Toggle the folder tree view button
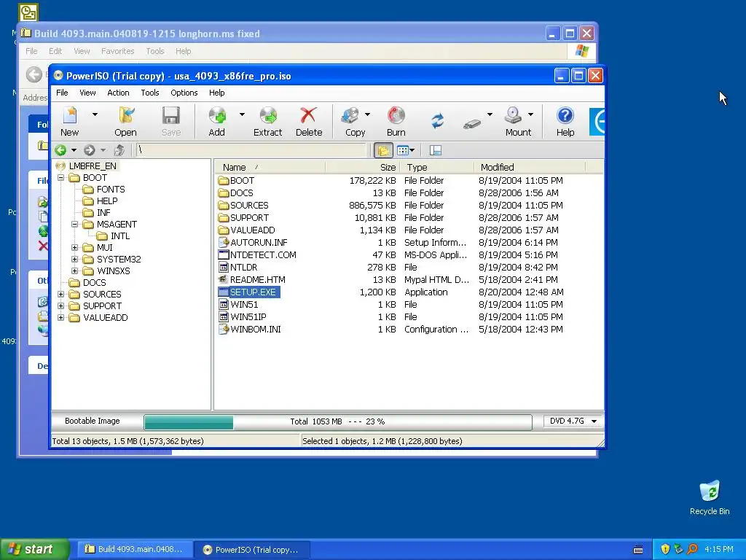 point(383,150)
